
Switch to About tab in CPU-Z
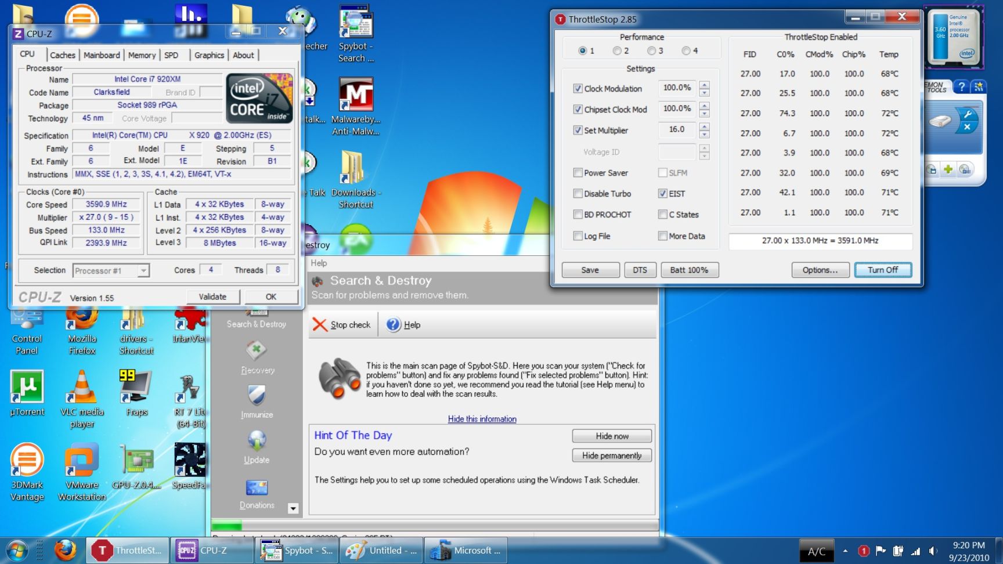tap(243, 55)
